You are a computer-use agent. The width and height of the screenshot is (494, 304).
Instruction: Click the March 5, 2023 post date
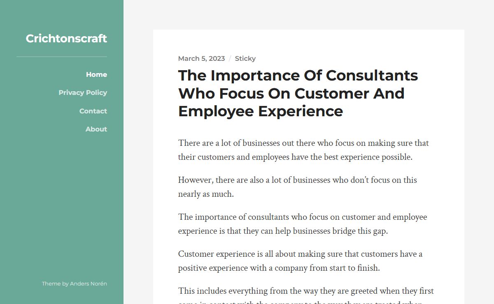201,58
